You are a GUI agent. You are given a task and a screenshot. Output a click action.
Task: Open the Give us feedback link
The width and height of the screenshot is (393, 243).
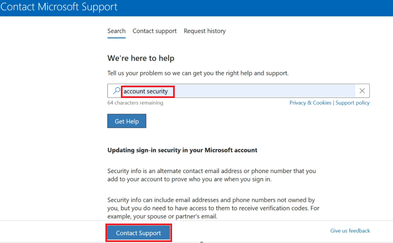click(350, 231)
